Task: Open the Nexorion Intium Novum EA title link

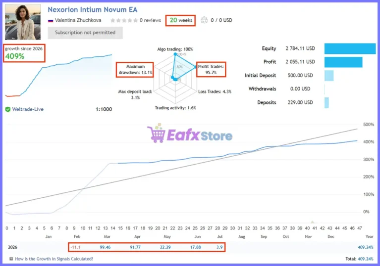Action: pyautogui.click(x=92, y=10)
